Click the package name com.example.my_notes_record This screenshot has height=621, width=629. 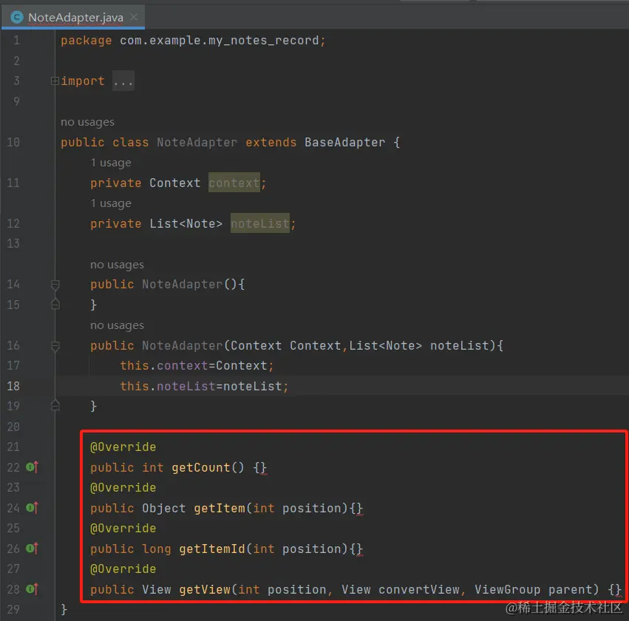coord(219,41)
